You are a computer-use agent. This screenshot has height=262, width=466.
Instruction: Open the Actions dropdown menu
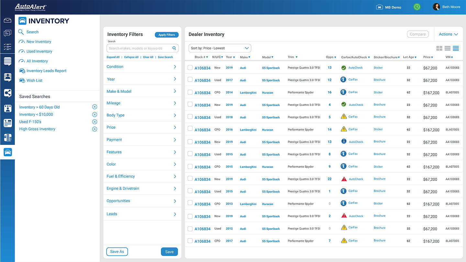pyautogui.click(x=449, y=34)
